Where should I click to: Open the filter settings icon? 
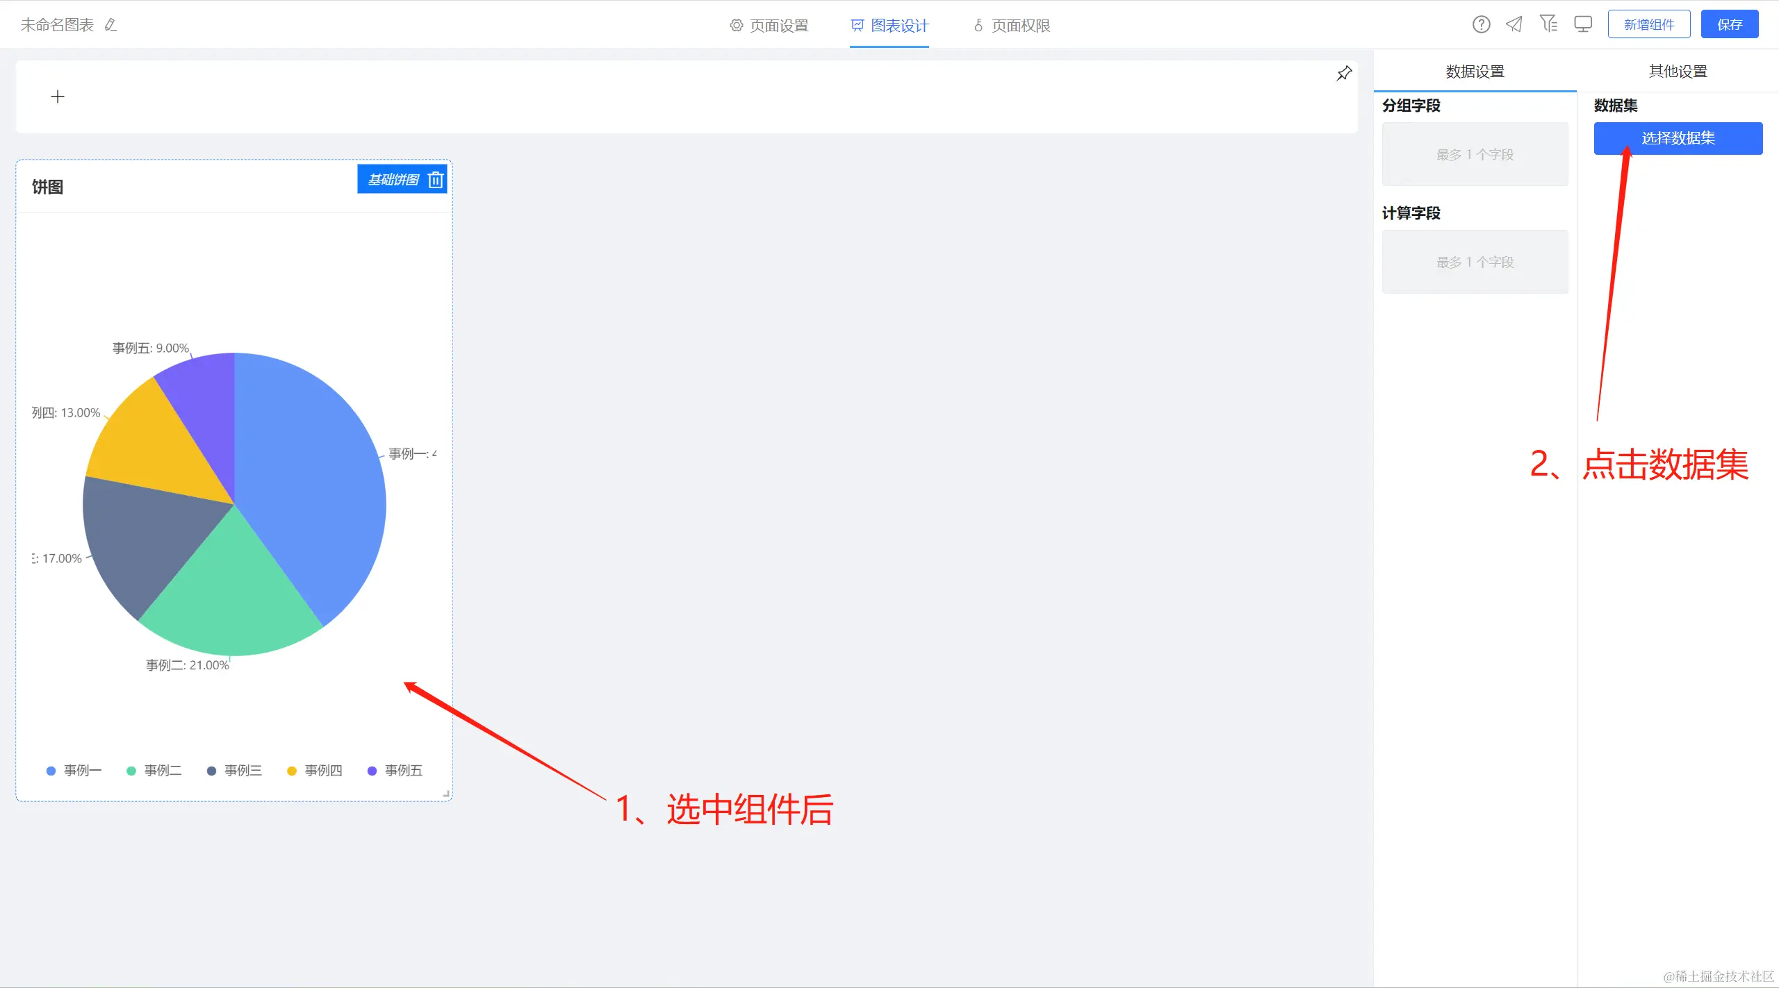coord(1548,24)
